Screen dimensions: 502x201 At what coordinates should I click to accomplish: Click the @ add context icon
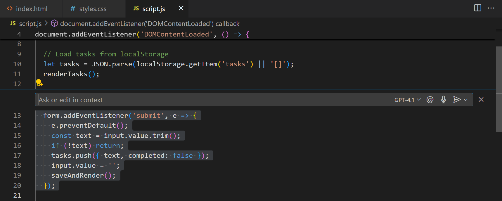click(x=430, y=100)
